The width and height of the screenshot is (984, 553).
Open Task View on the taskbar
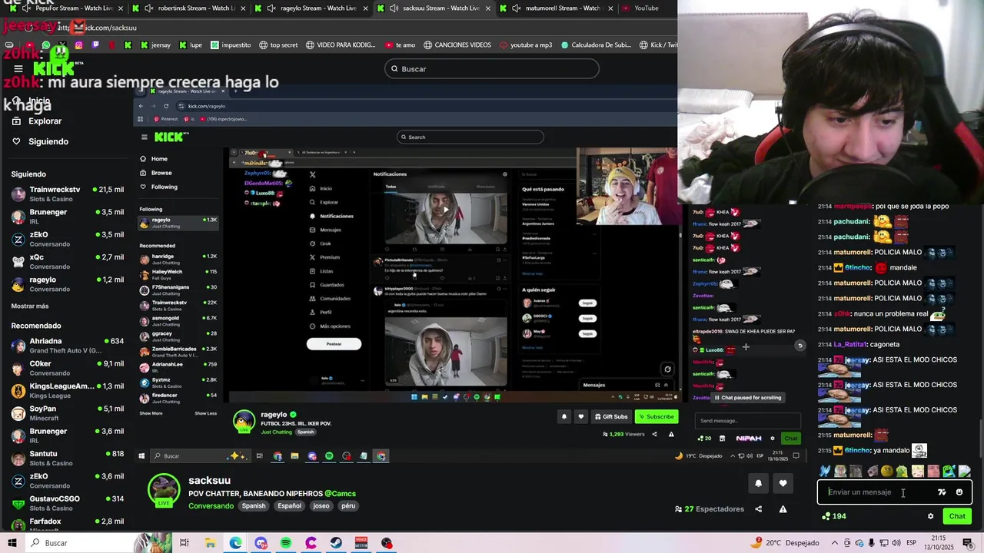(184, 543)
